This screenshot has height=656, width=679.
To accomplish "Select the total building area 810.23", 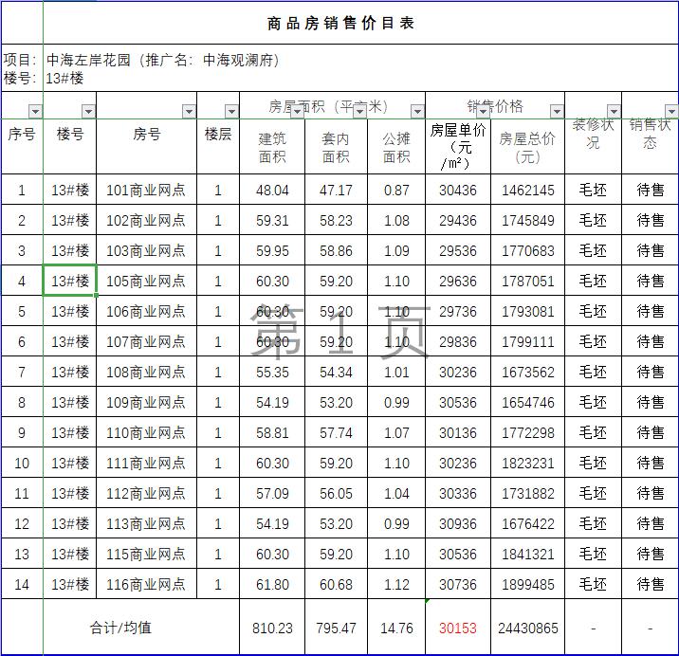I will 272,628.
